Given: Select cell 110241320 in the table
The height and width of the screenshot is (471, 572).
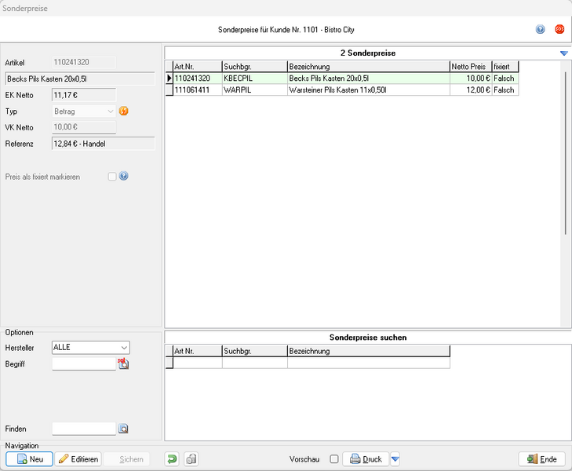Looking at the screenshot, I should 198,78.
